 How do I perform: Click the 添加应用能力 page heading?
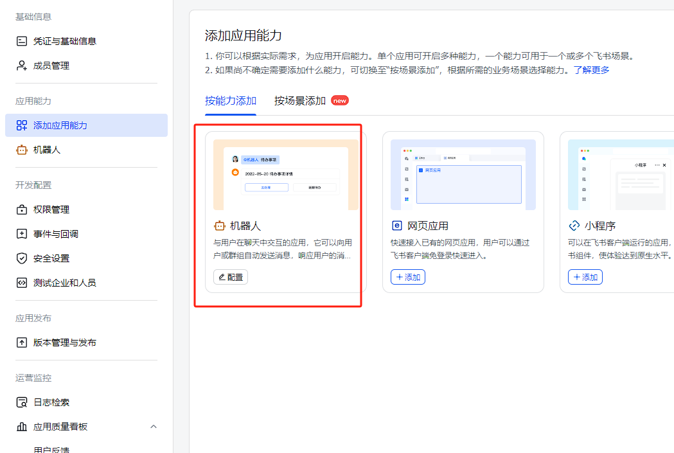244,35
